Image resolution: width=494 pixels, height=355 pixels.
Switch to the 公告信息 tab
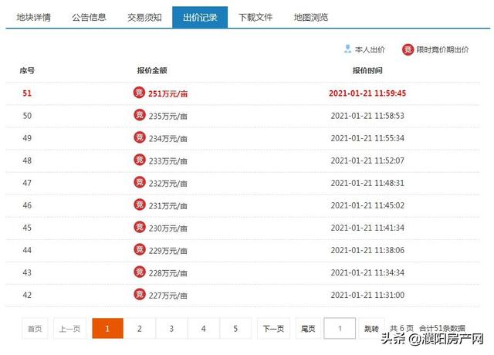90,17
